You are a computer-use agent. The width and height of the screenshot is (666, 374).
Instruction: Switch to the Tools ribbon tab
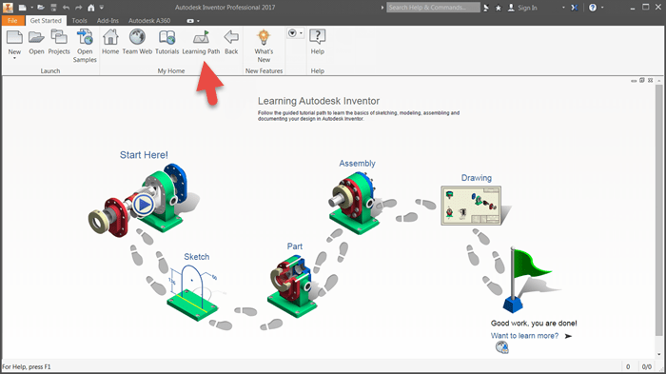coord(79,20)
